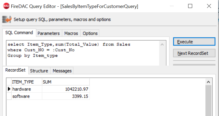Click inside the SQL command text editor
Image resolution: width=219 pixels, height=116 pixels.
pos(83,53)
